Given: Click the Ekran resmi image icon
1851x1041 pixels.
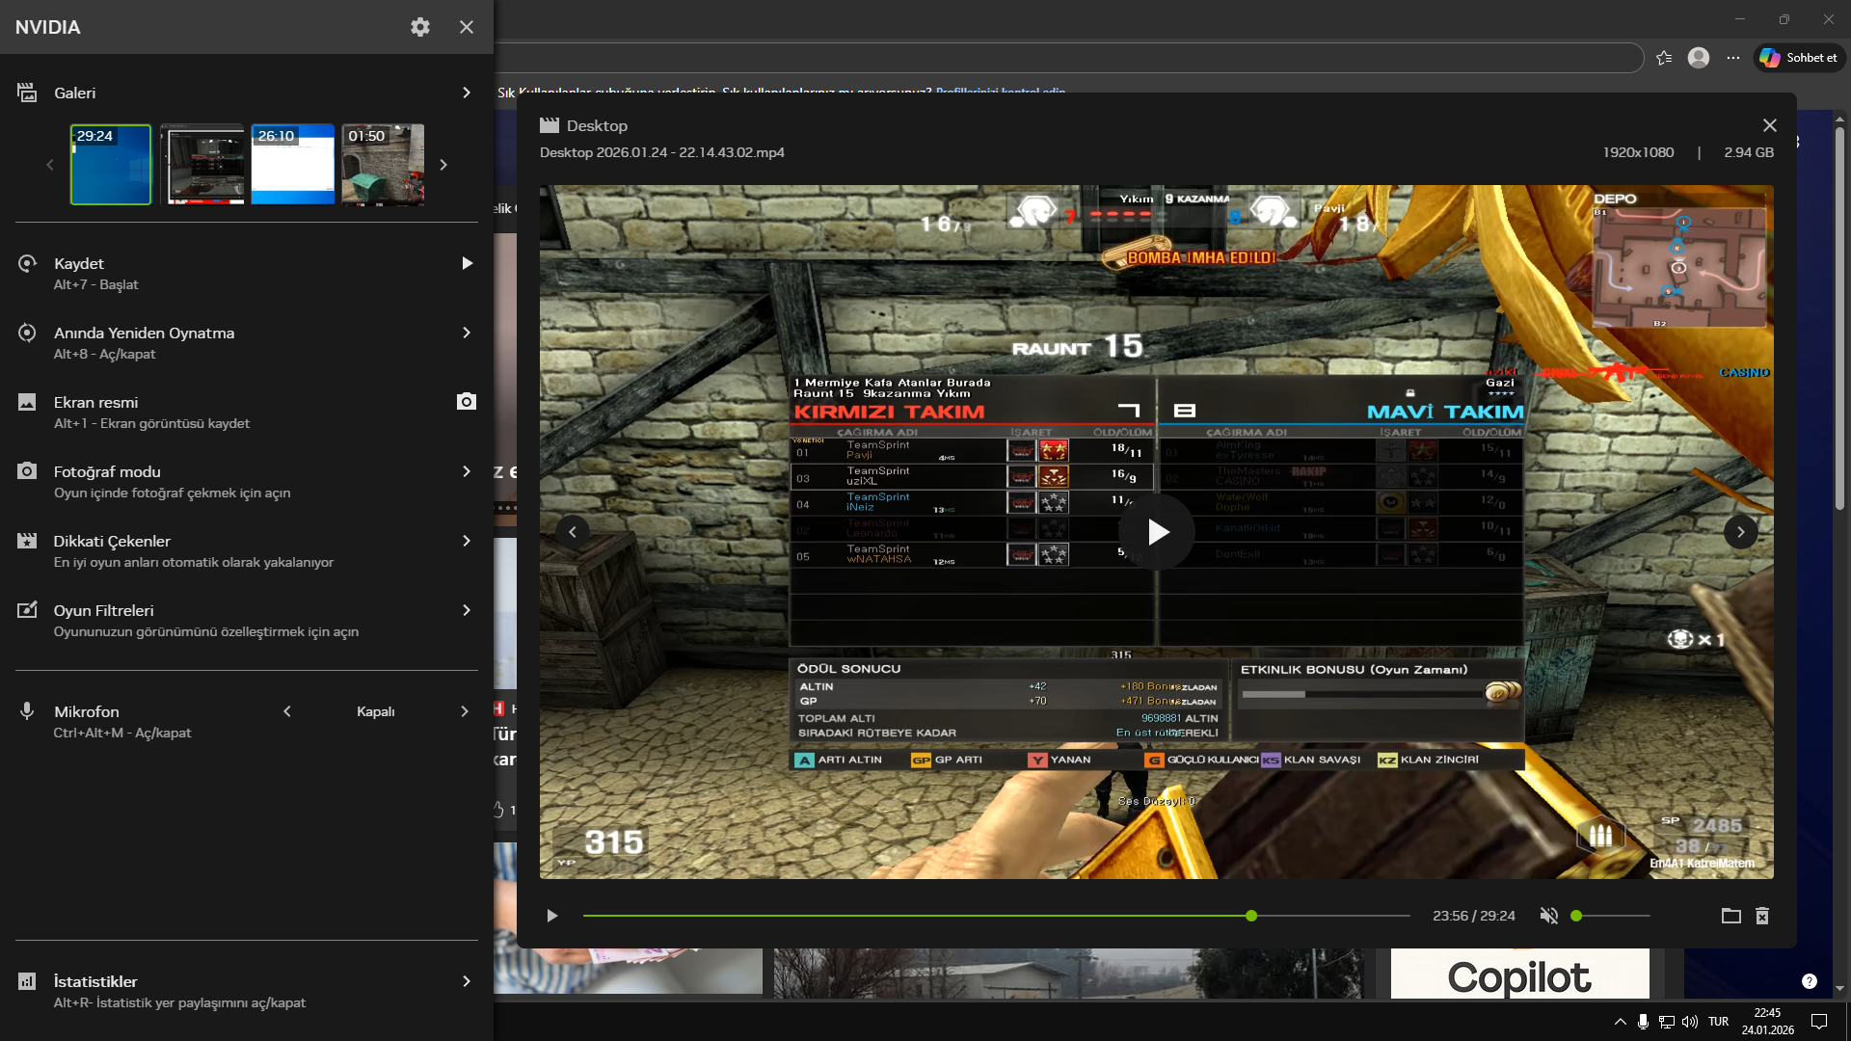Looking at the screenshot, I should click(27, 402).
